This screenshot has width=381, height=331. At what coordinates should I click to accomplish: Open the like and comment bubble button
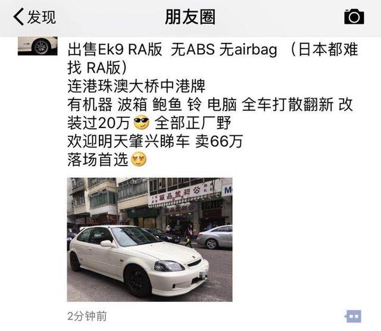[353, 316]
